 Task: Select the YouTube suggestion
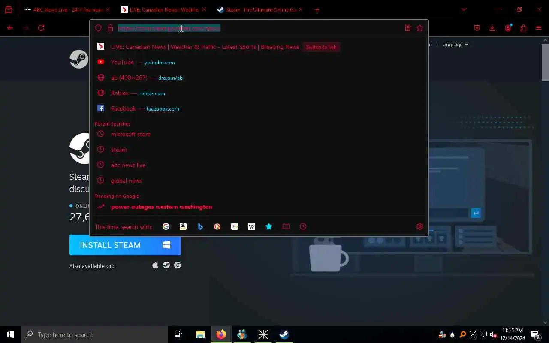coord(259,62)
